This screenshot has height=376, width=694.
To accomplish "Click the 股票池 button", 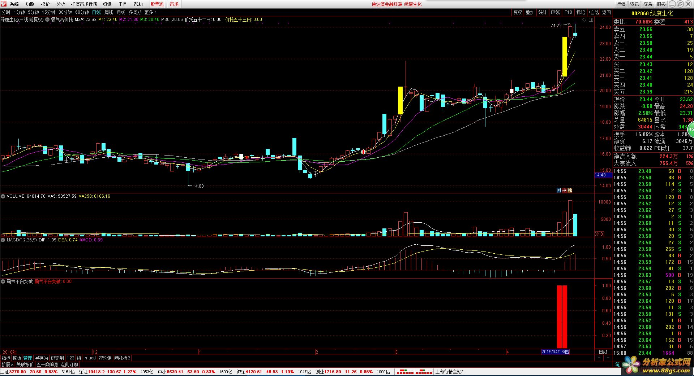I will tap(157, 4).
